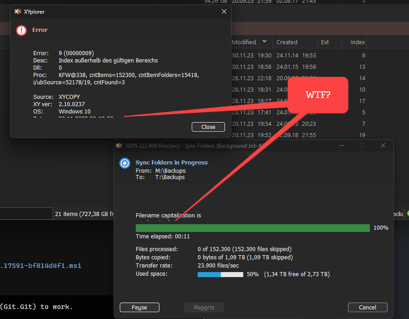Viewport: 409px width, 319px height.
Task: Click the 100% label beside the progress bar
Action: click(381, 228)
